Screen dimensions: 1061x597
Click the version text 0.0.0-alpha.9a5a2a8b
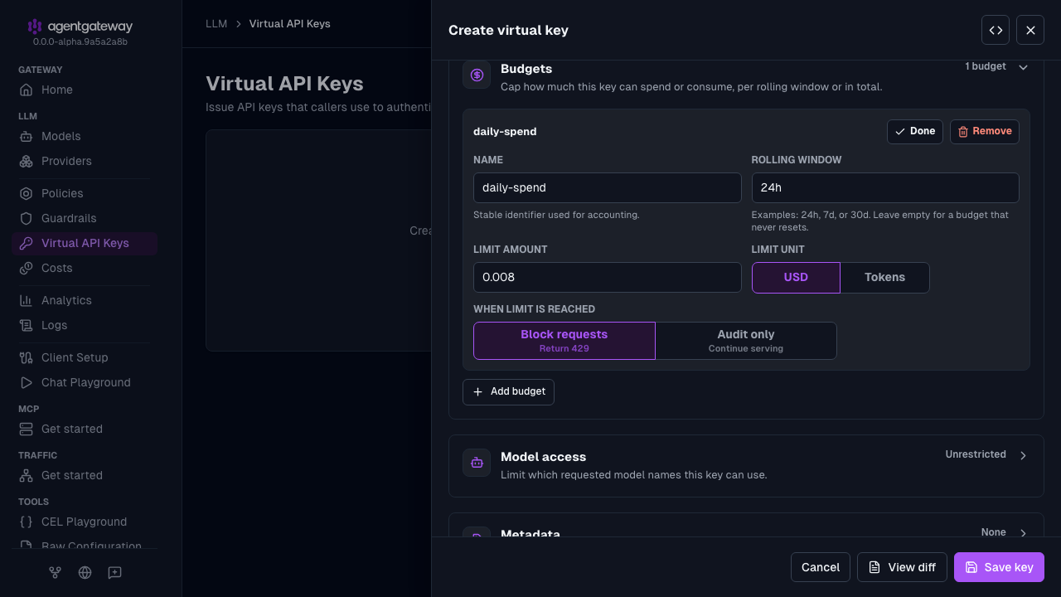(80, 41)
